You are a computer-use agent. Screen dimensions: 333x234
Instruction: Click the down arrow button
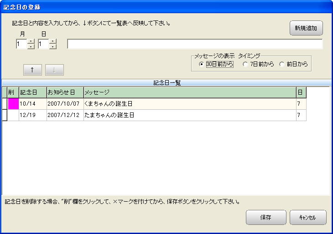(x=54, y=70)
